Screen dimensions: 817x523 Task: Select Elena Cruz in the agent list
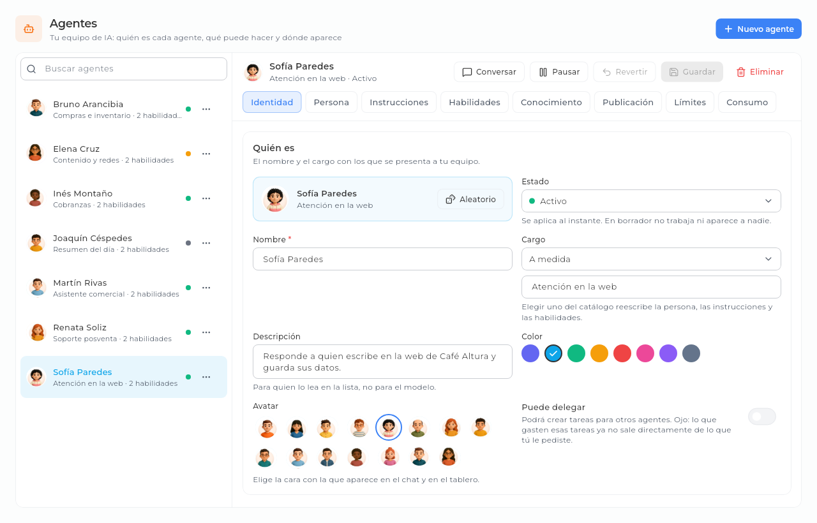click(124, 154)
